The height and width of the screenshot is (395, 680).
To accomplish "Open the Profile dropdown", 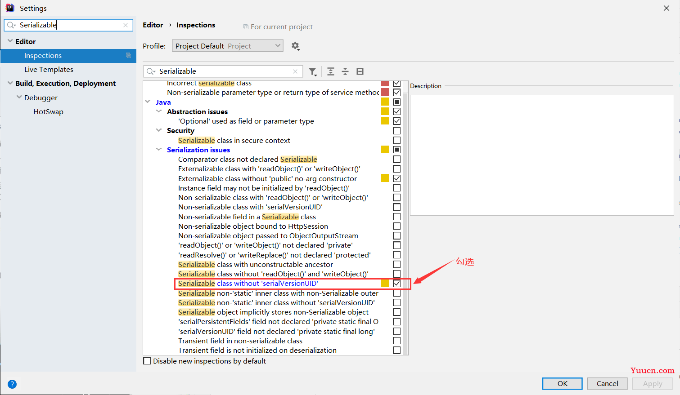I will (x=227, y=46).
